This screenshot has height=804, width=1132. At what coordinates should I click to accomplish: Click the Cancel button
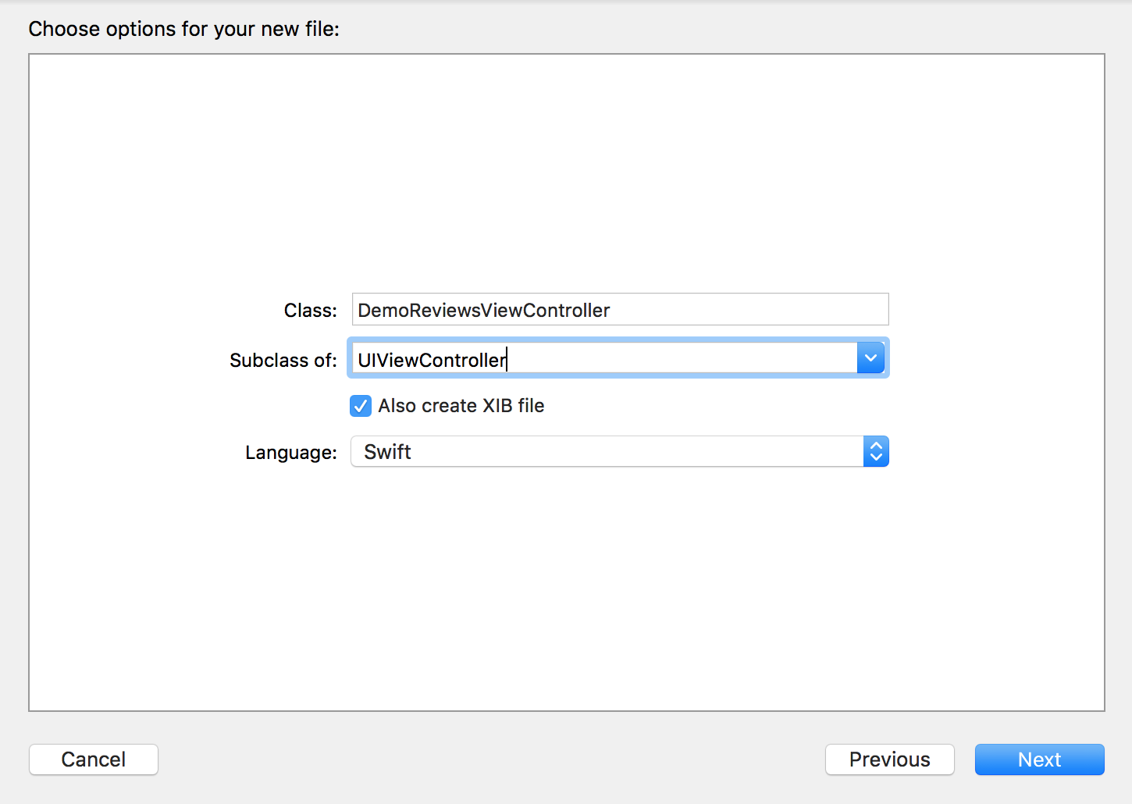point(94,760)
